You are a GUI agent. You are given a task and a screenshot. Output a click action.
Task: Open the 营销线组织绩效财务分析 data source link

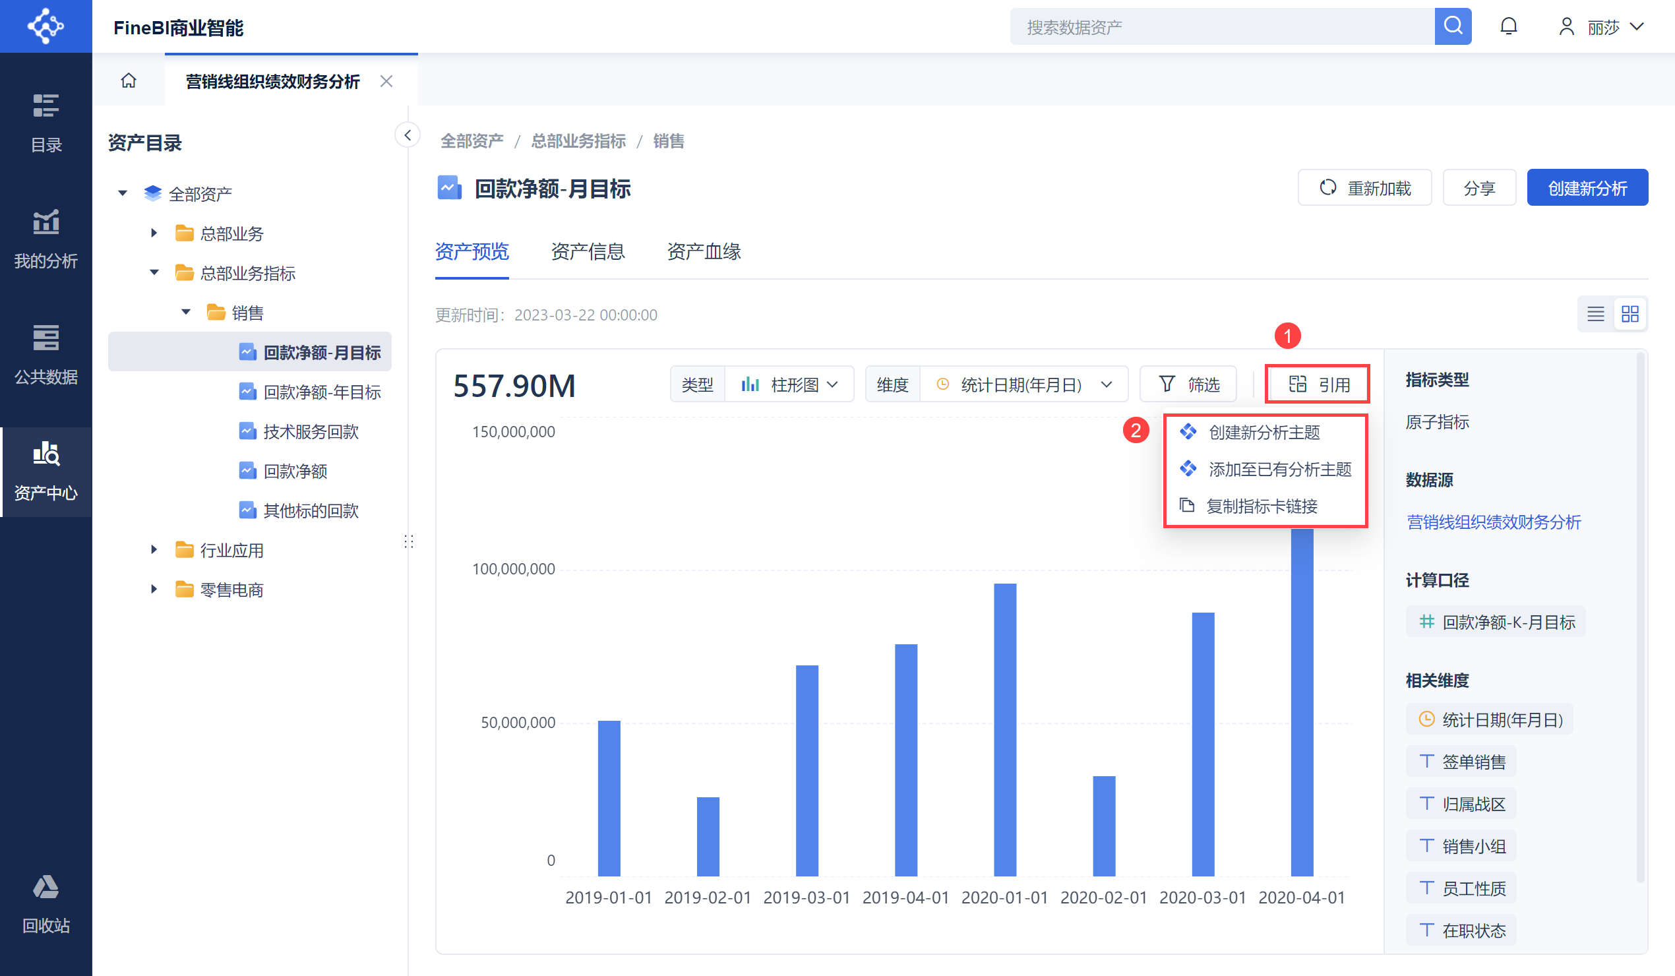(x=1494, y=522)
